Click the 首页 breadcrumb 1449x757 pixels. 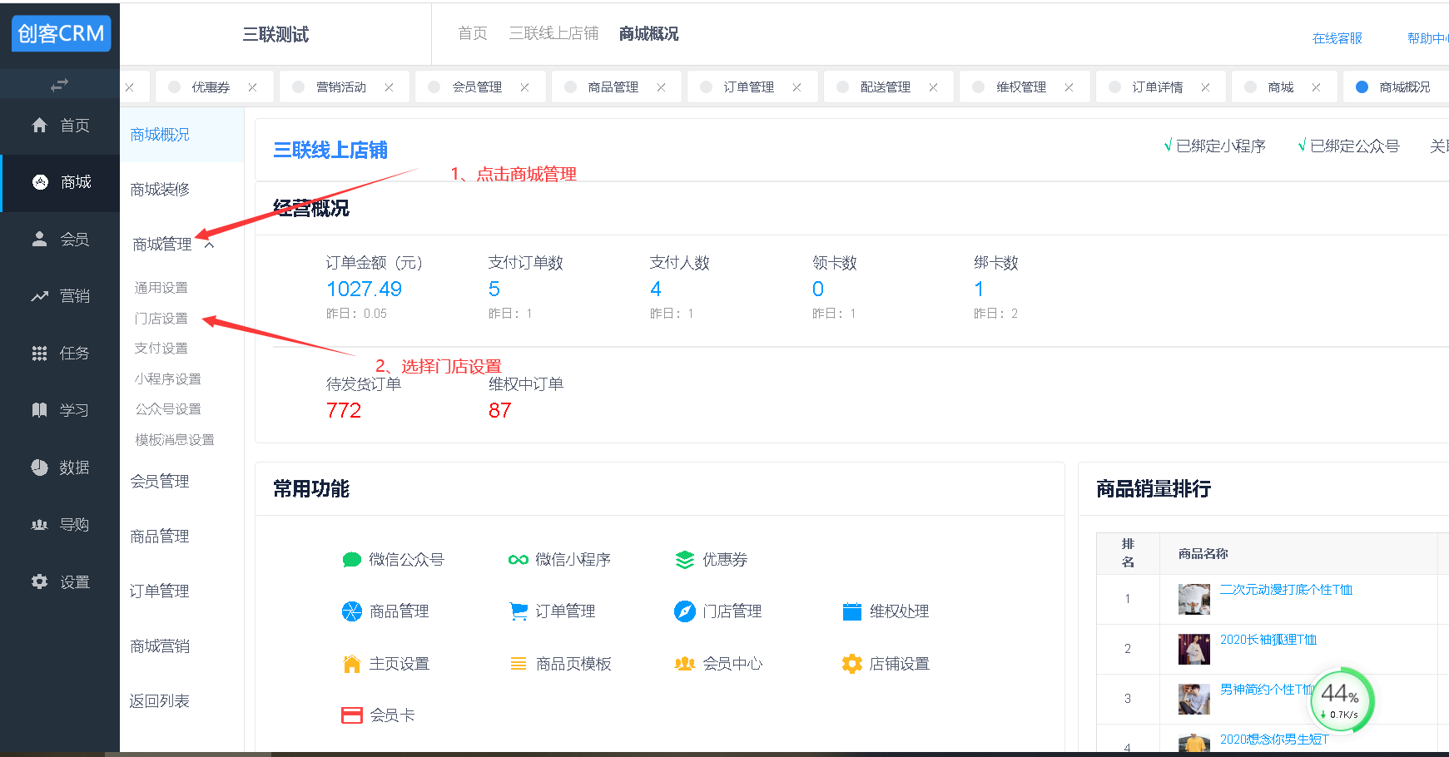[473, 33]
